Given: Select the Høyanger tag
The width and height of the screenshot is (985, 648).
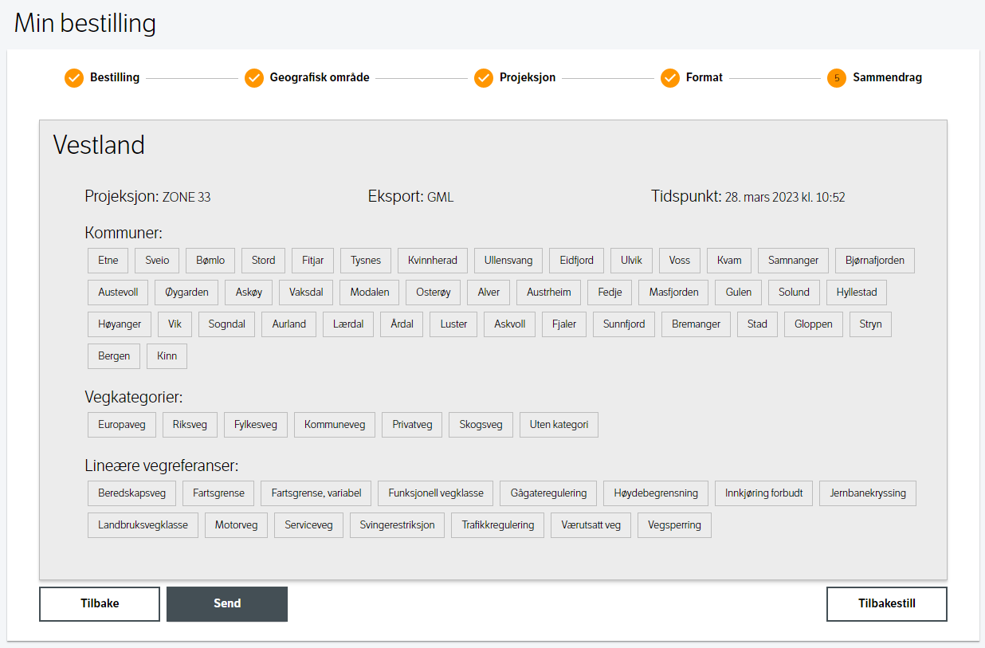Looking at the screenshot, I should (x=120, y=324).
